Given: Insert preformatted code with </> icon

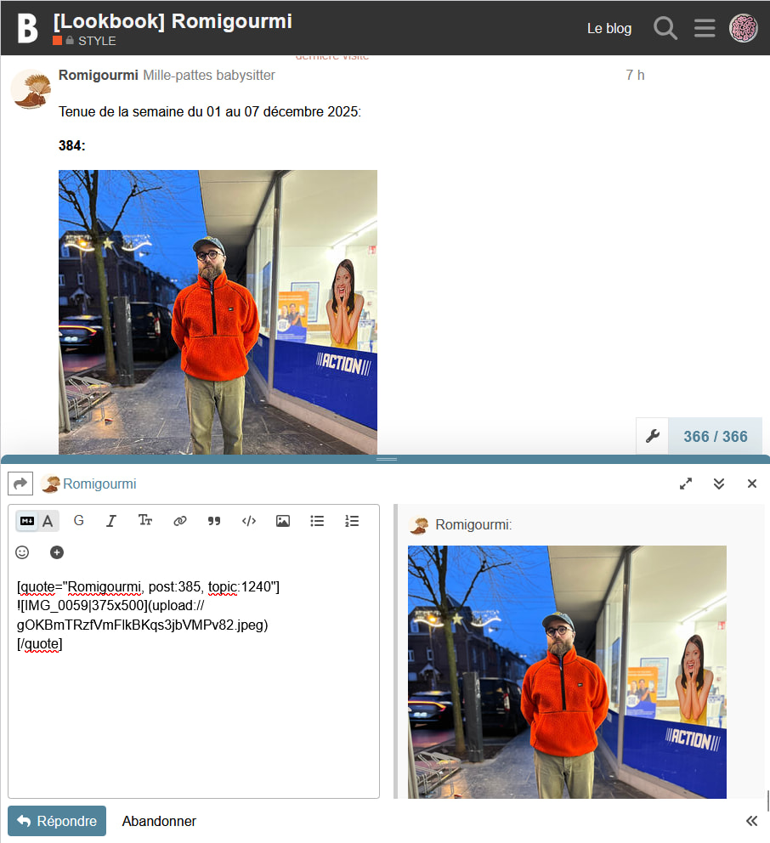Looking at the screenshot, I should coord(249,521).
